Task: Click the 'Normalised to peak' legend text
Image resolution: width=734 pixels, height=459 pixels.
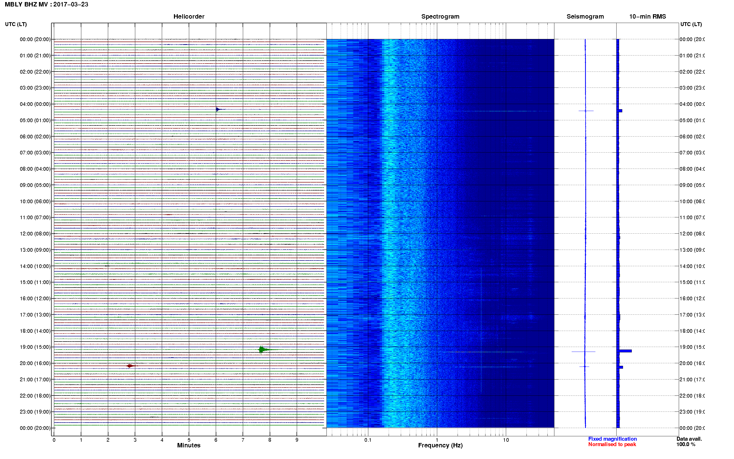Action: (612, 445)
